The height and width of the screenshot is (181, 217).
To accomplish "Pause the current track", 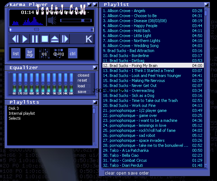I will point(35,39).
